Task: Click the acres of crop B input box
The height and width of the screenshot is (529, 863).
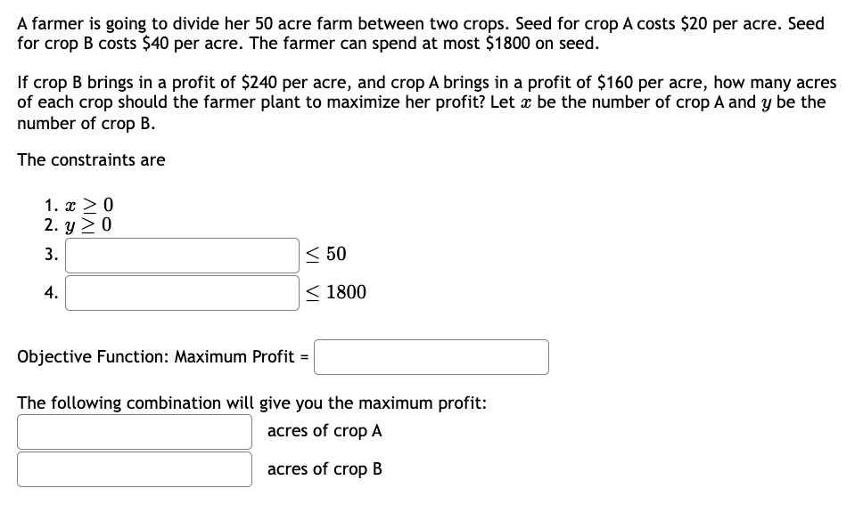Action: pos(134,468)
